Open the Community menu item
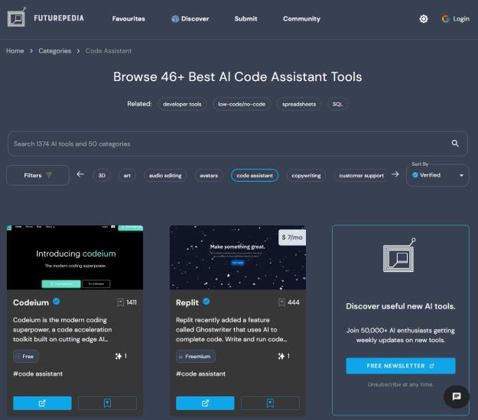The image size is (478, 420). (301, 18)
